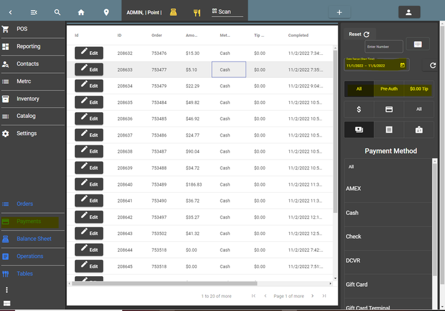Choose Gift Card payment method
Image resolution: width=445 pixels, height=311 pixels.
(x=388, y=285)
